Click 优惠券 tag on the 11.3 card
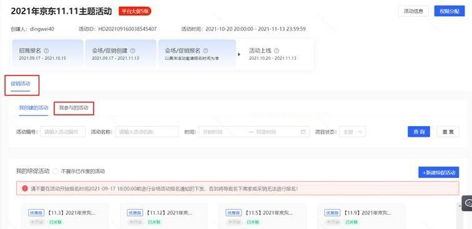The height and width of the screenshot is (229, 472). pos(36,213)
